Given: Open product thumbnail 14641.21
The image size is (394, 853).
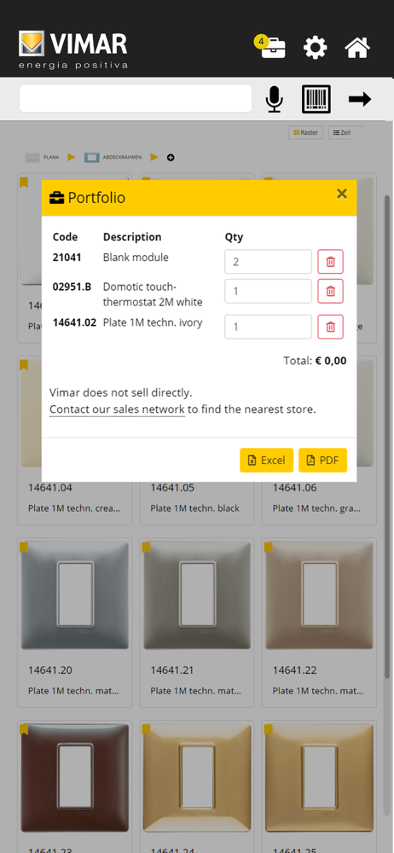Looking at the screenshot, I should click(x=197, y=595).
